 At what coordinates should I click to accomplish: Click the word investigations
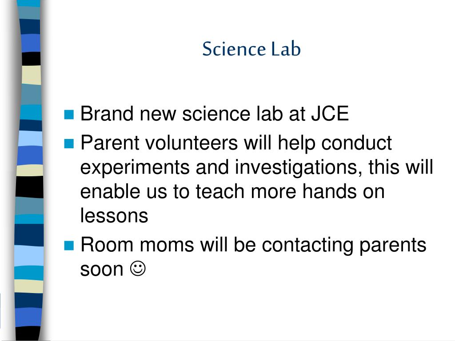[299, 167]
